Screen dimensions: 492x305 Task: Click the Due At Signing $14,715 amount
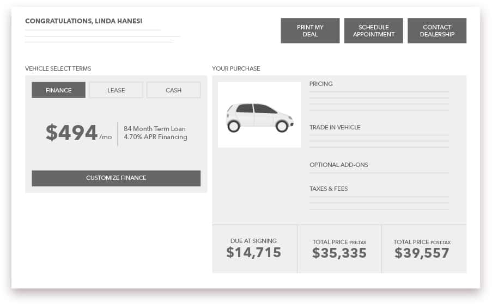tap(253, 252)
